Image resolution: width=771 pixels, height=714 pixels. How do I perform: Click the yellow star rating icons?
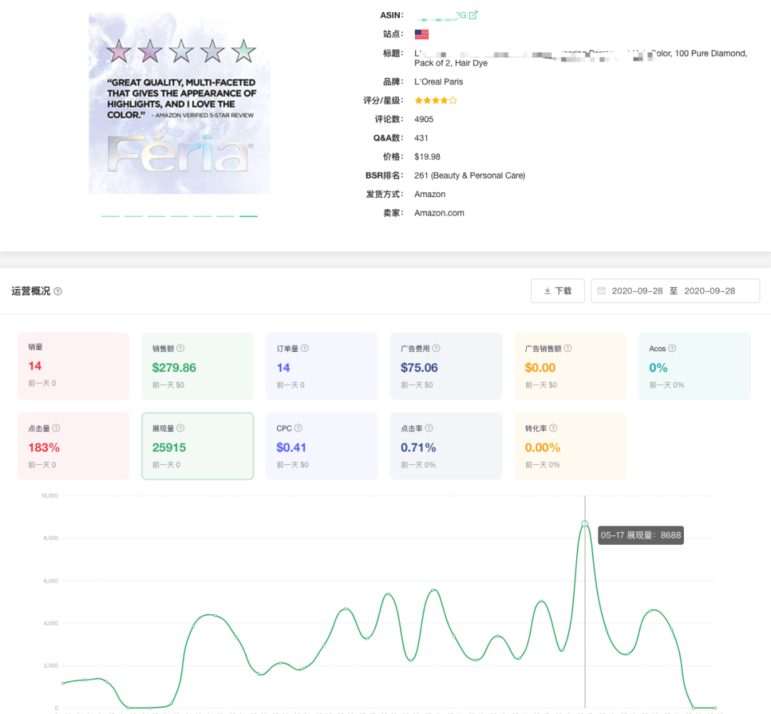(435, 100)
